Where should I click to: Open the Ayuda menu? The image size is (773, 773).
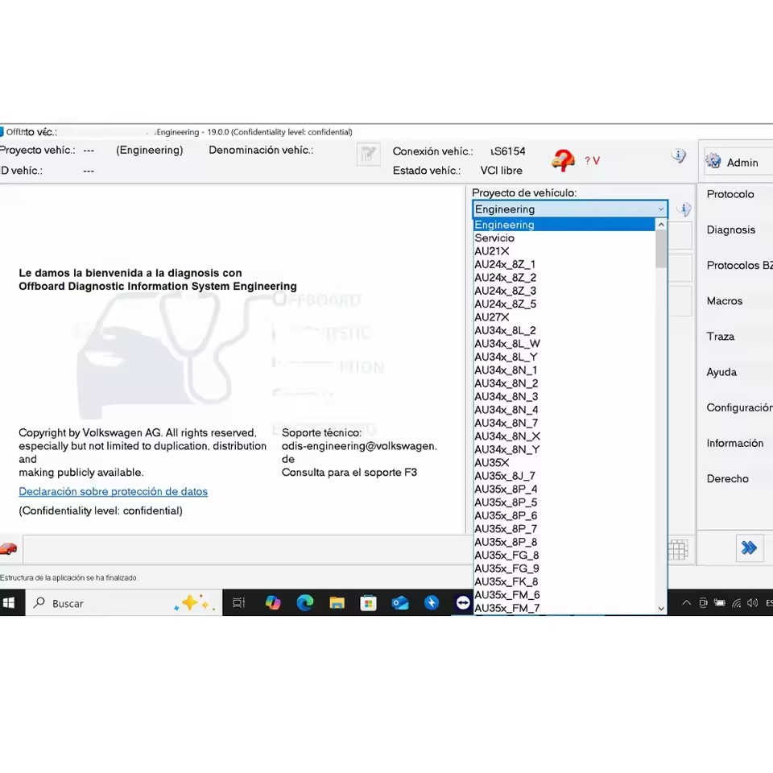[721, 372]
